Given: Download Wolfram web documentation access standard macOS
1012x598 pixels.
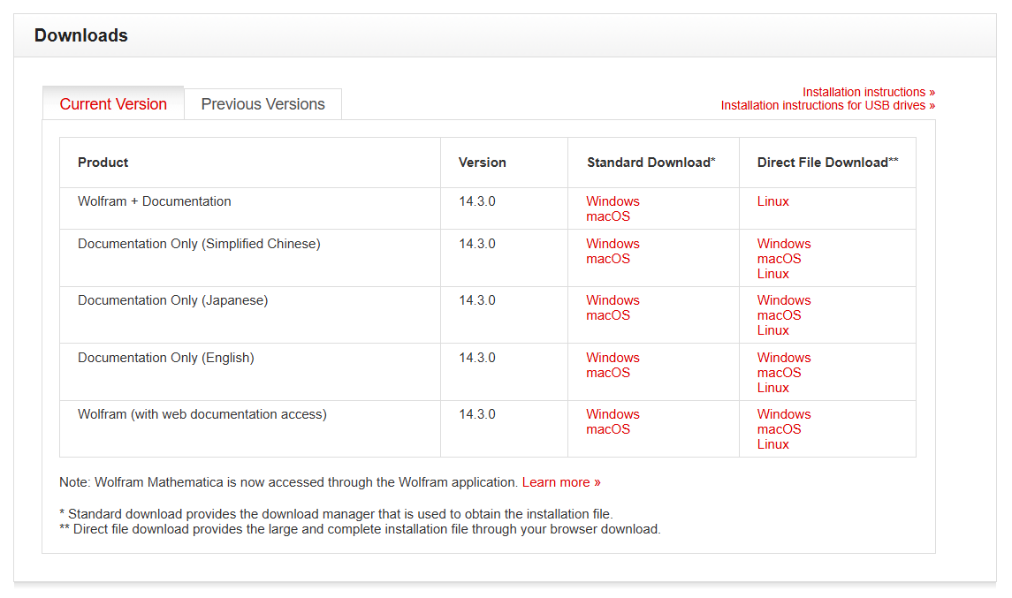Looking at the screenshot, I should click(x=608, y=429).
